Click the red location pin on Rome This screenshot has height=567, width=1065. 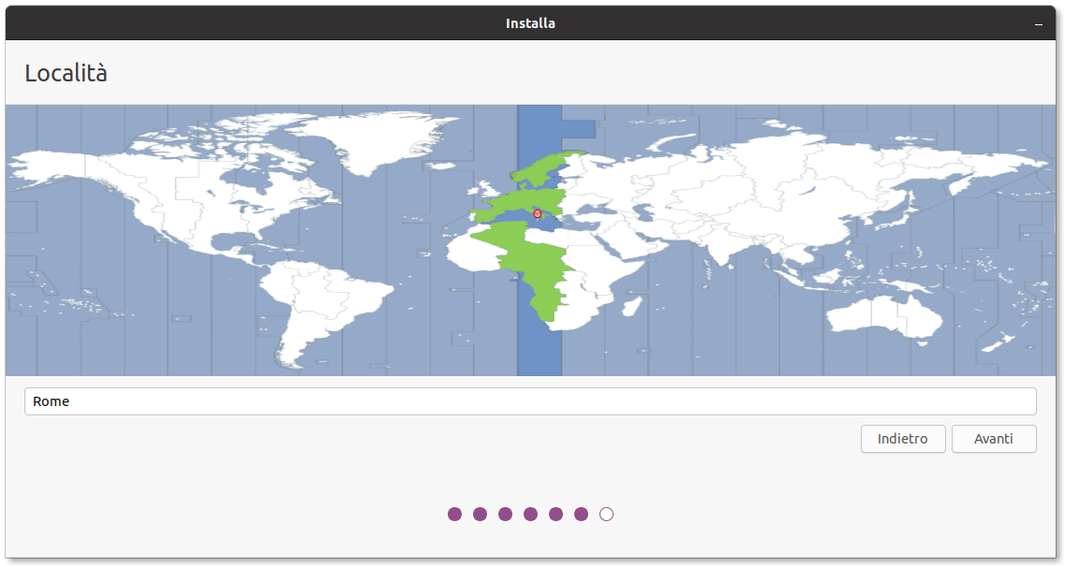tap(537, 214)
